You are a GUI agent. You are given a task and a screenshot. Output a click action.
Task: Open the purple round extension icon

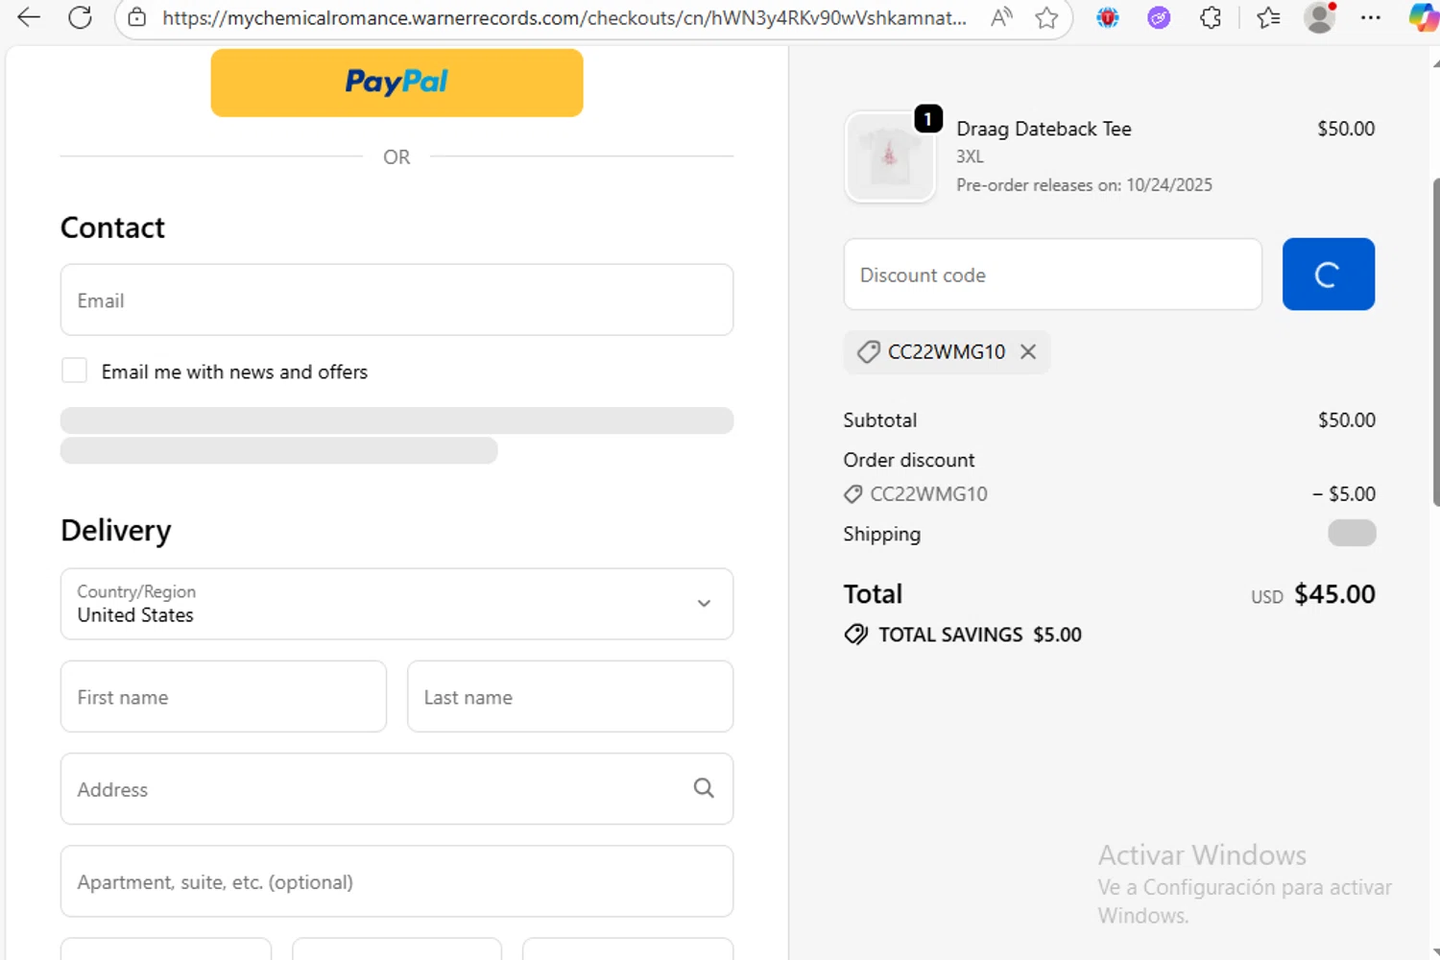pyautogui.click(x=1159, y=17)
